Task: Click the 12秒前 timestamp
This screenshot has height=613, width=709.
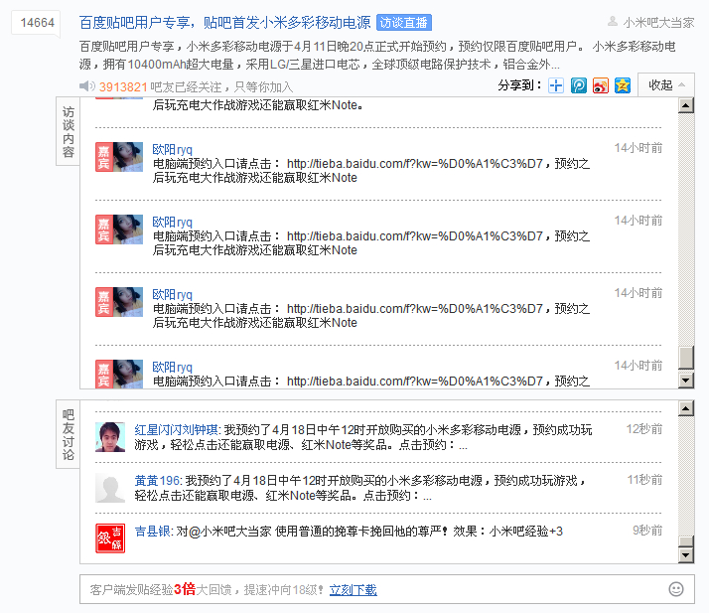Action: tap(643, 429)
